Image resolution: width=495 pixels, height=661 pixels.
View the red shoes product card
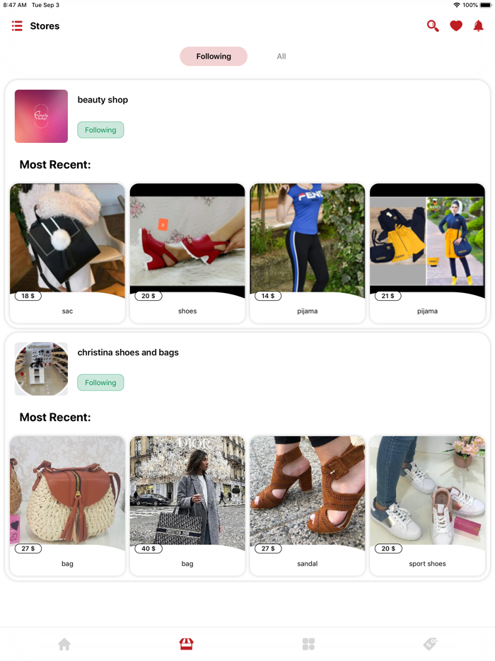tap(187, 253)
